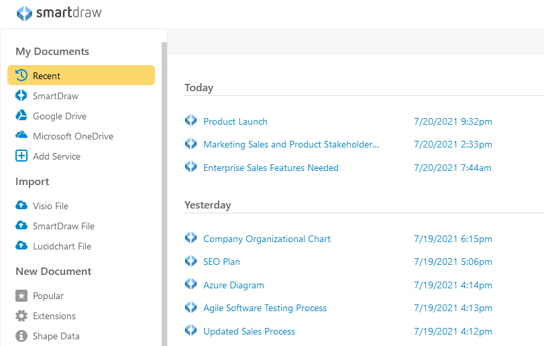Click the SmartDraw logo in header

tap(59, 13)
